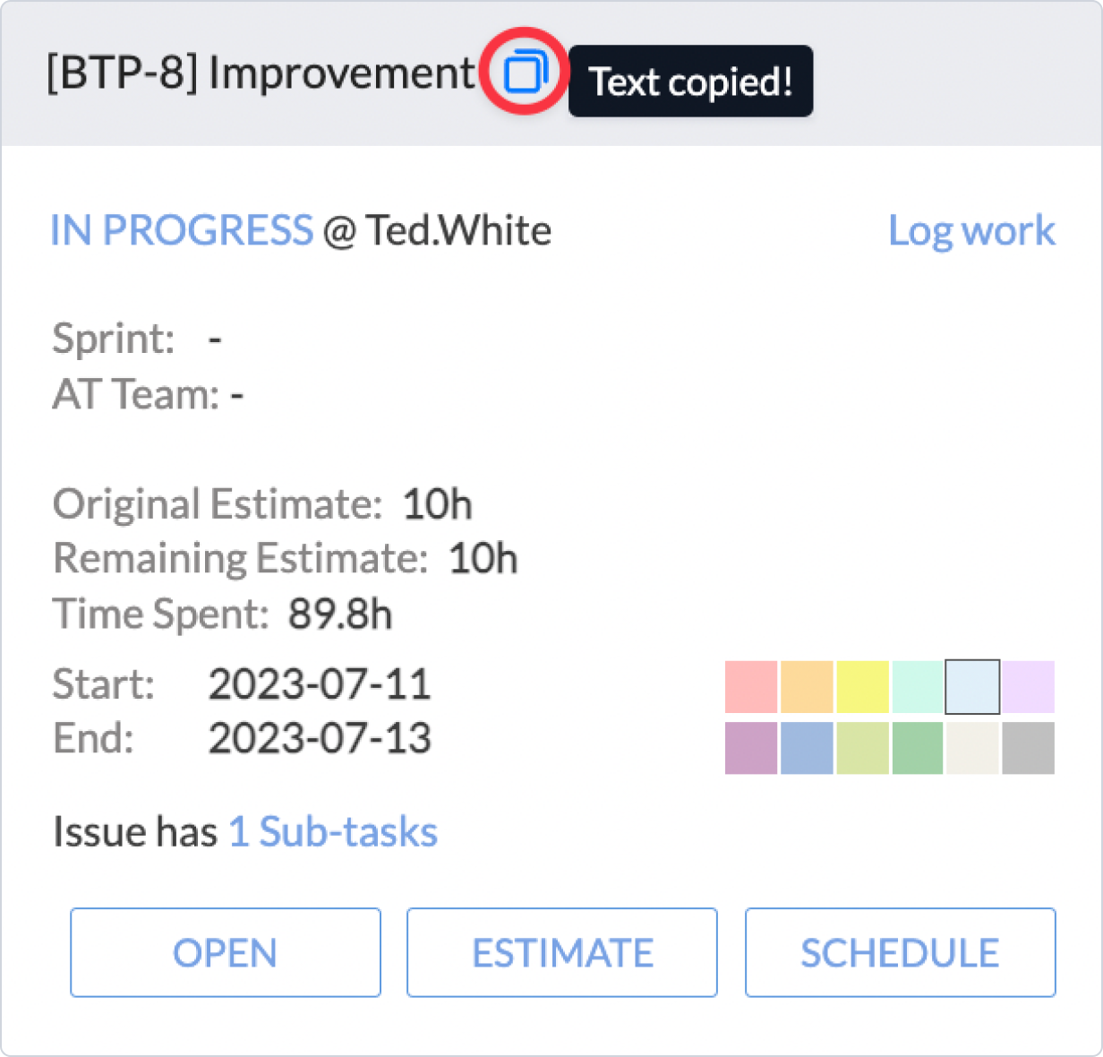Click the [BTP-8] Improvement title text
The image size is (1103, 1057).
tap(261, 73)
